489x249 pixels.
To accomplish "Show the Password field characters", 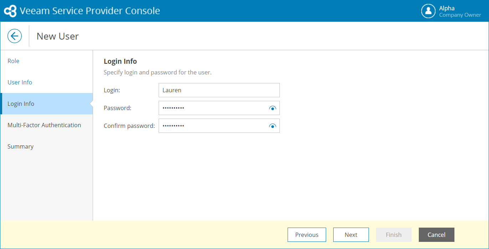I will [273, 108].
